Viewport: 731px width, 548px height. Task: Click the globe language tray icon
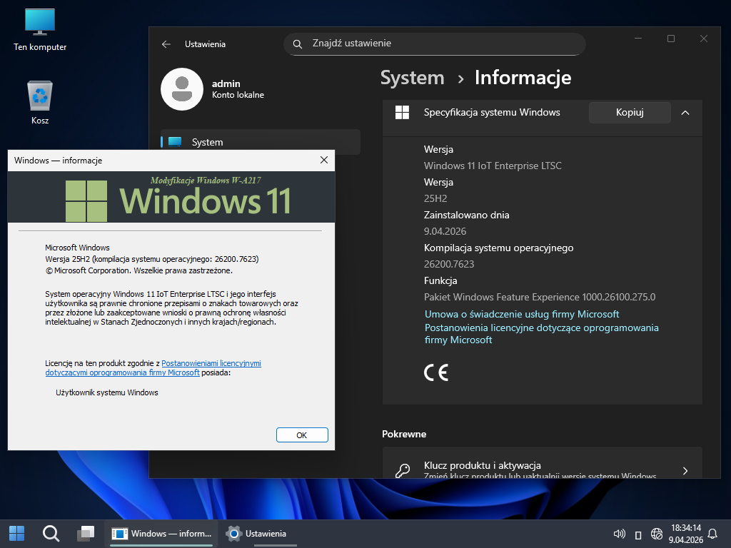[x=657, y=534]
